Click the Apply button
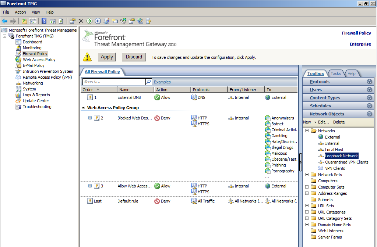The height and width of the screenshot is (247, 377). click(x=107, y=57)
